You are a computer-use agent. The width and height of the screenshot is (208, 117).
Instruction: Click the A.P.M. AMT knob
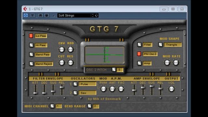pos(112,89)
